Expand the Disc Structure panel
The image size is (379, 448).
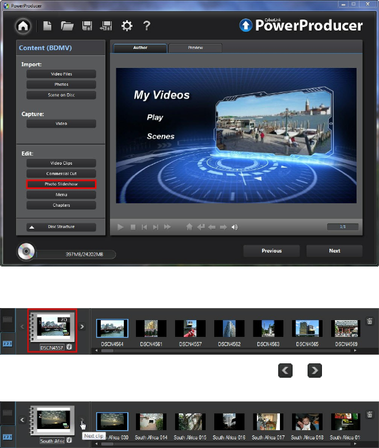(60, 227)
